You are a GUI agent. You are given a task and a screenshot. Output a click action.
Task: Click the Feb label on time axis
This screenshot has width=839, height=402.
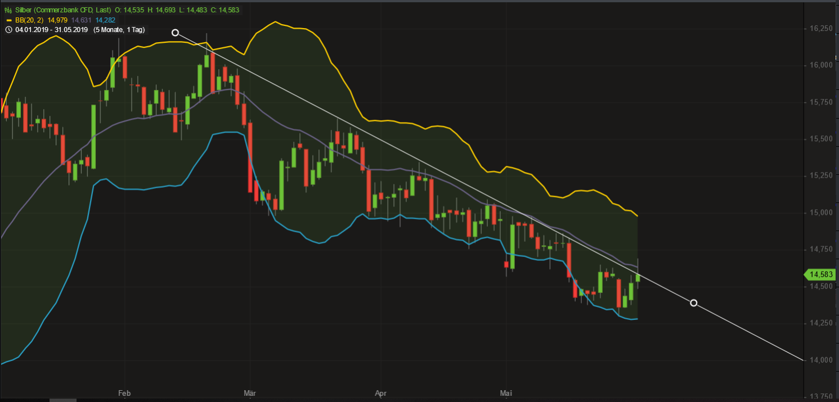click(x=125, y=392)
